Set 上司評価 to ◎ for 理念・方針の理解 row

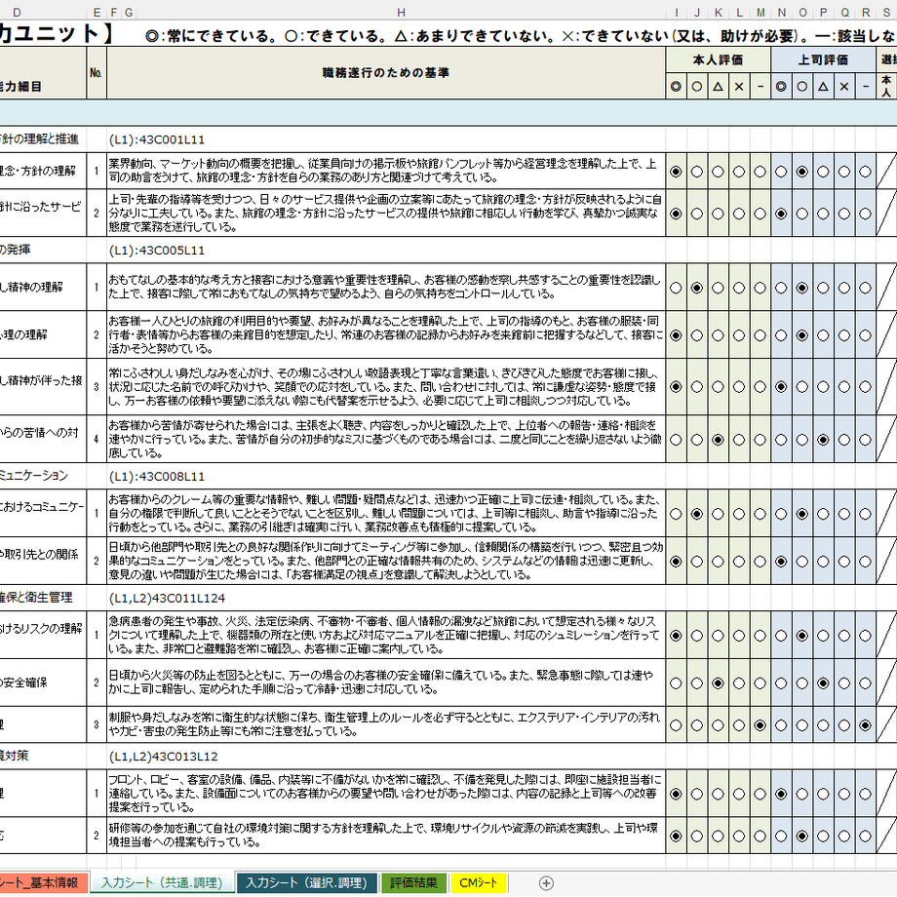pos(781,172)
